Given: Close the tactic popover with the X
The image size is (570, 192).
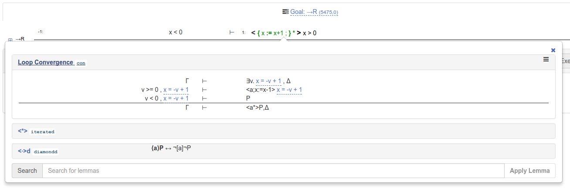Looking at the screenshot, I should coord(553,50).
